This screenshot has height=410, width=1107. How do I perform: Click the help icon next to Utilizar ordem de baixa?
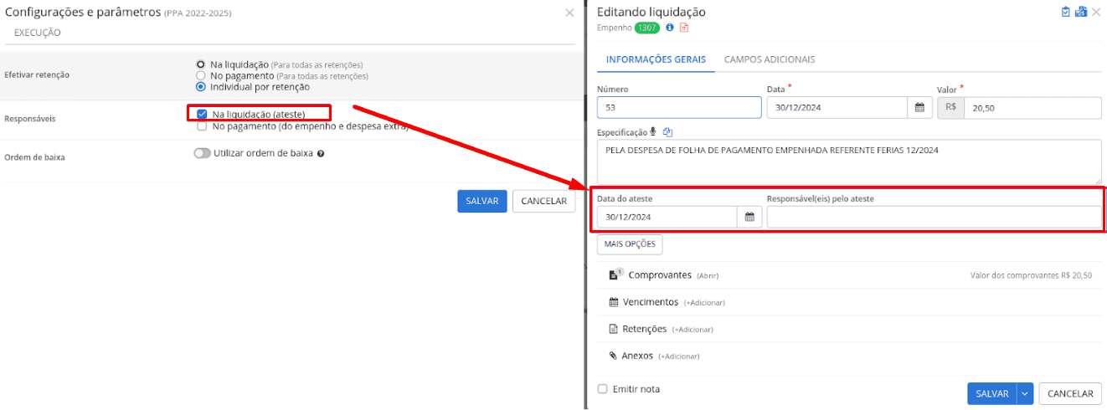tap(321, 154)
